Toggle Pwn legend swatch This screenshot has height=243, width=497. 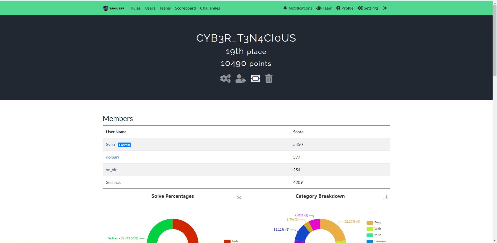[370, 223]
